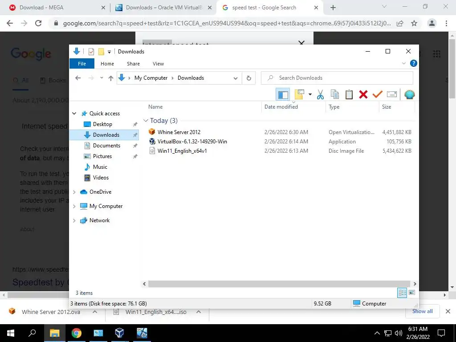Viewport: 456px width, 342px height.
Task: Click the Search Downloads field
Action: [x=337, y=78]
